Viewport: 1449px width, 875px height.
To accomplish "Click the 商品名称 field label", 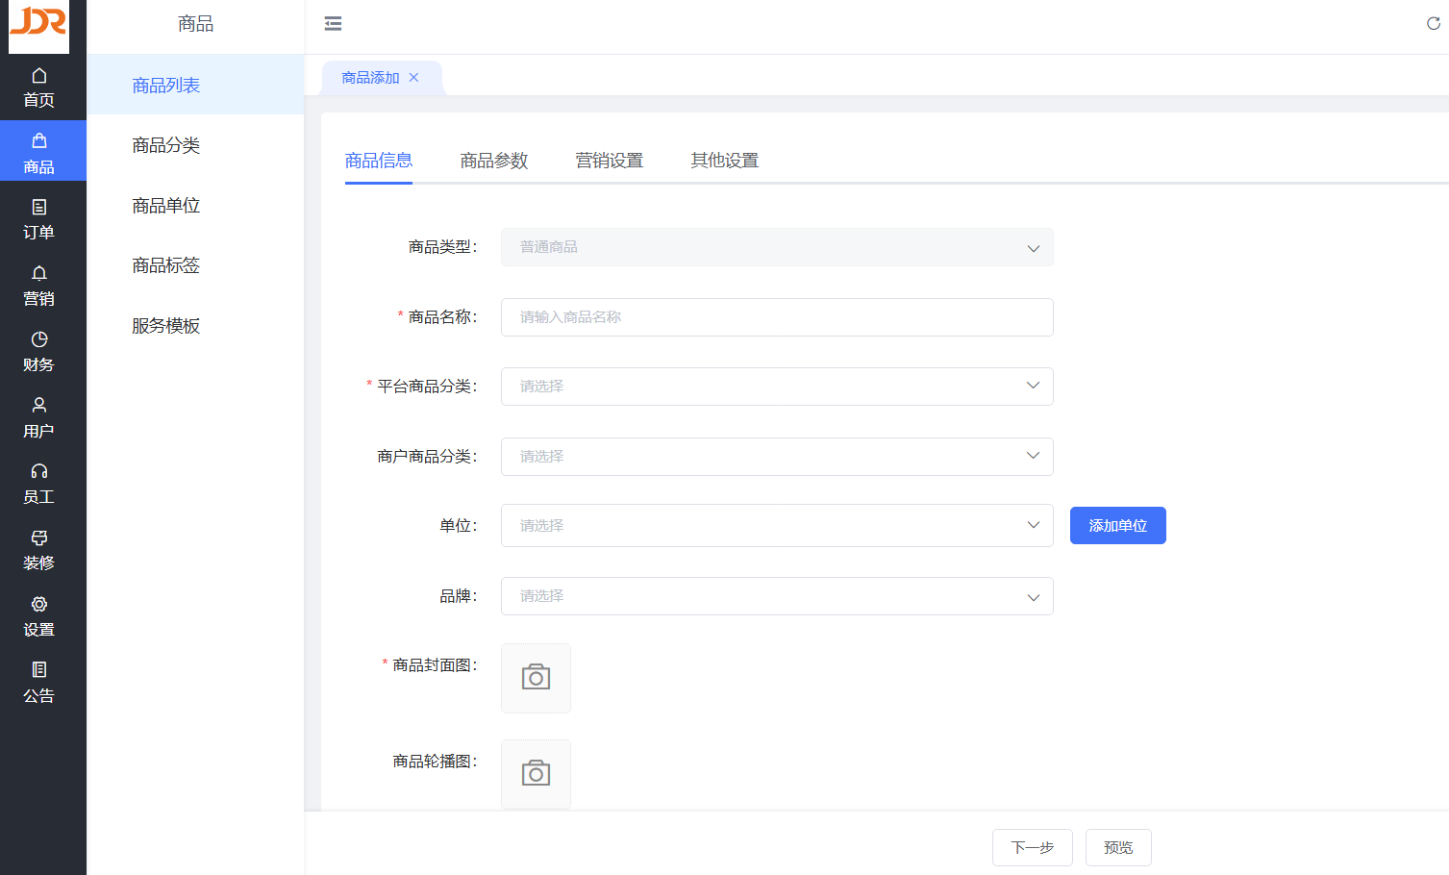I will (442, 317).
